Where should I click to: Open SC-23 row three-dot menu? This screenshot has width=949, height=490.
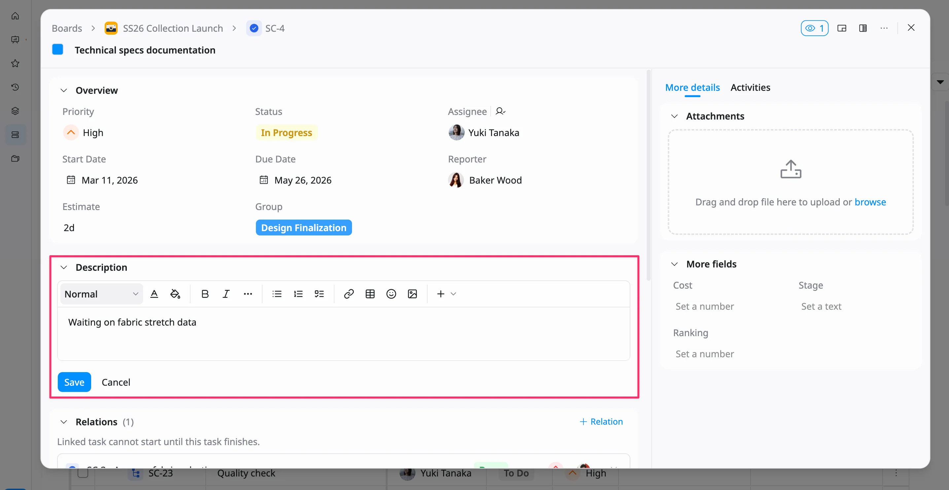pyautogui.click(x=896, y=473)
